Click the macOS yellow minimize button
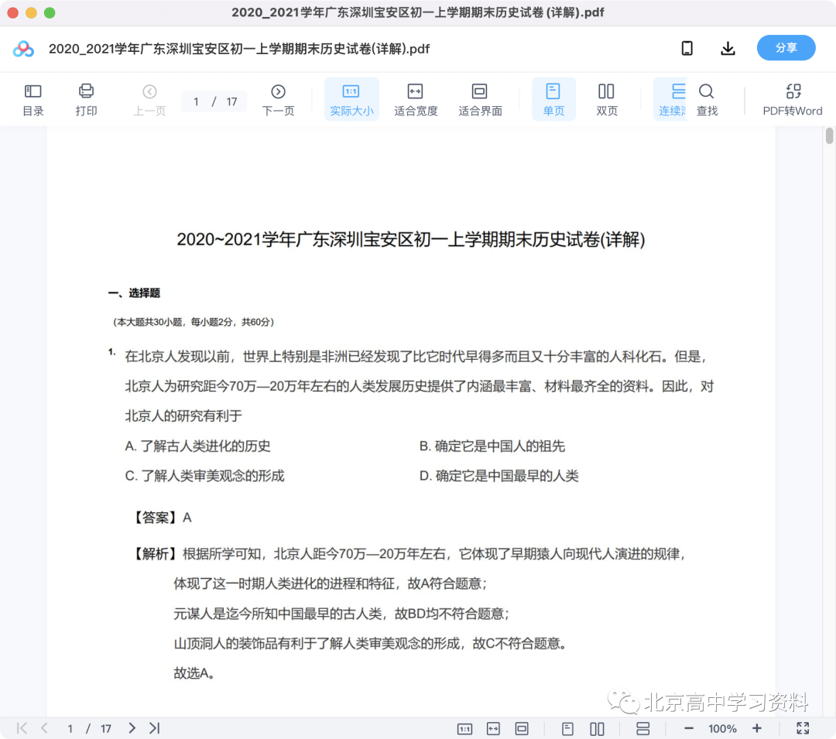The width and height of the screenshot is (836, 739). click(32, 13)
